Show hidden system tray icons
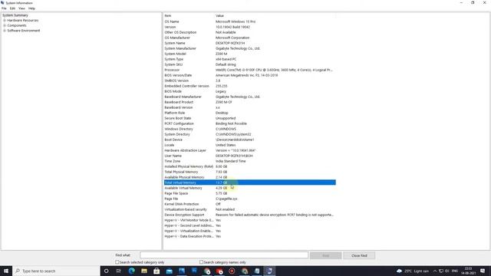 (x=435, y=271)
